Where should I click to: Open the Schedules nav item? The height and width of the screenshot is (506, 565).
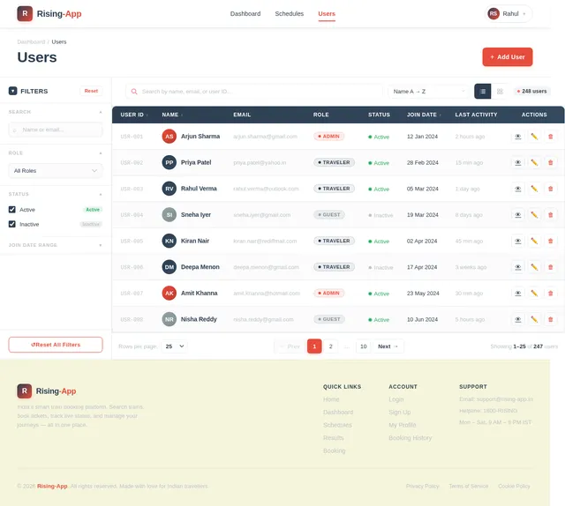pyautogui.click(x=290, y=14)
